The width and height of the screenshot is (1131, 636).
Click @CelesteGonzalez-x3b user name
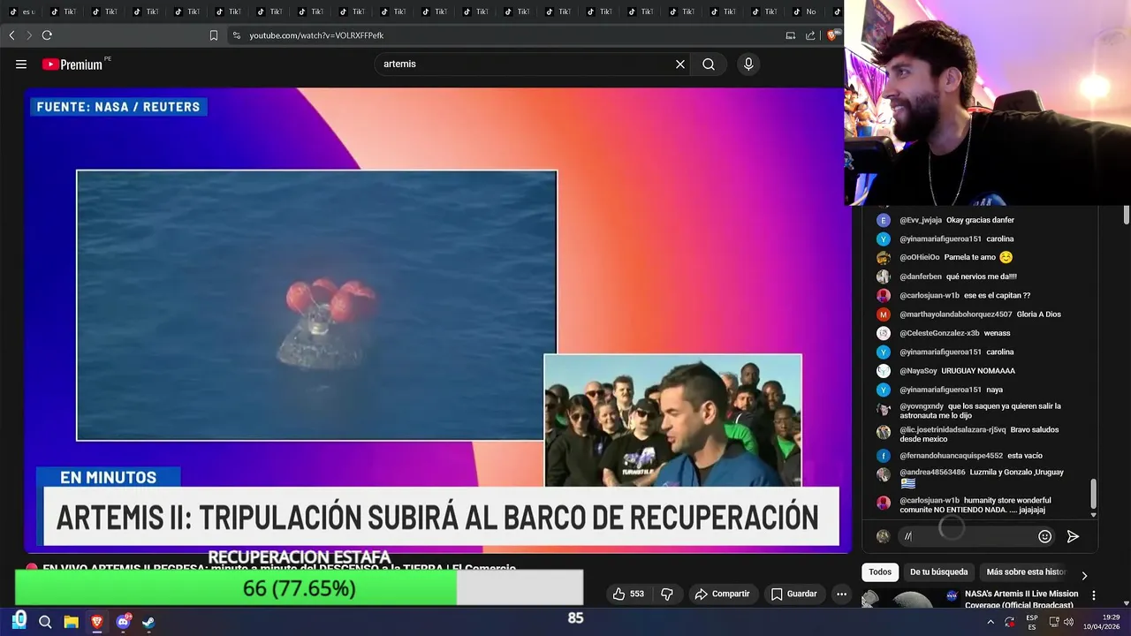pos(939,333)
